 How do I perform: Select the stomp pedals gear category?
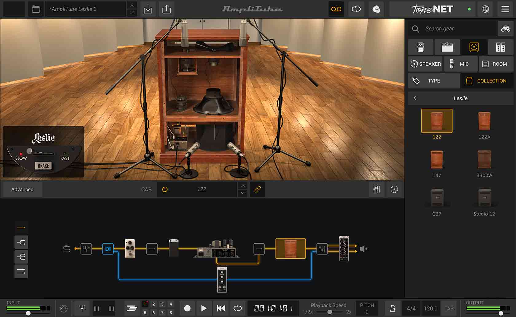[421, 47]
